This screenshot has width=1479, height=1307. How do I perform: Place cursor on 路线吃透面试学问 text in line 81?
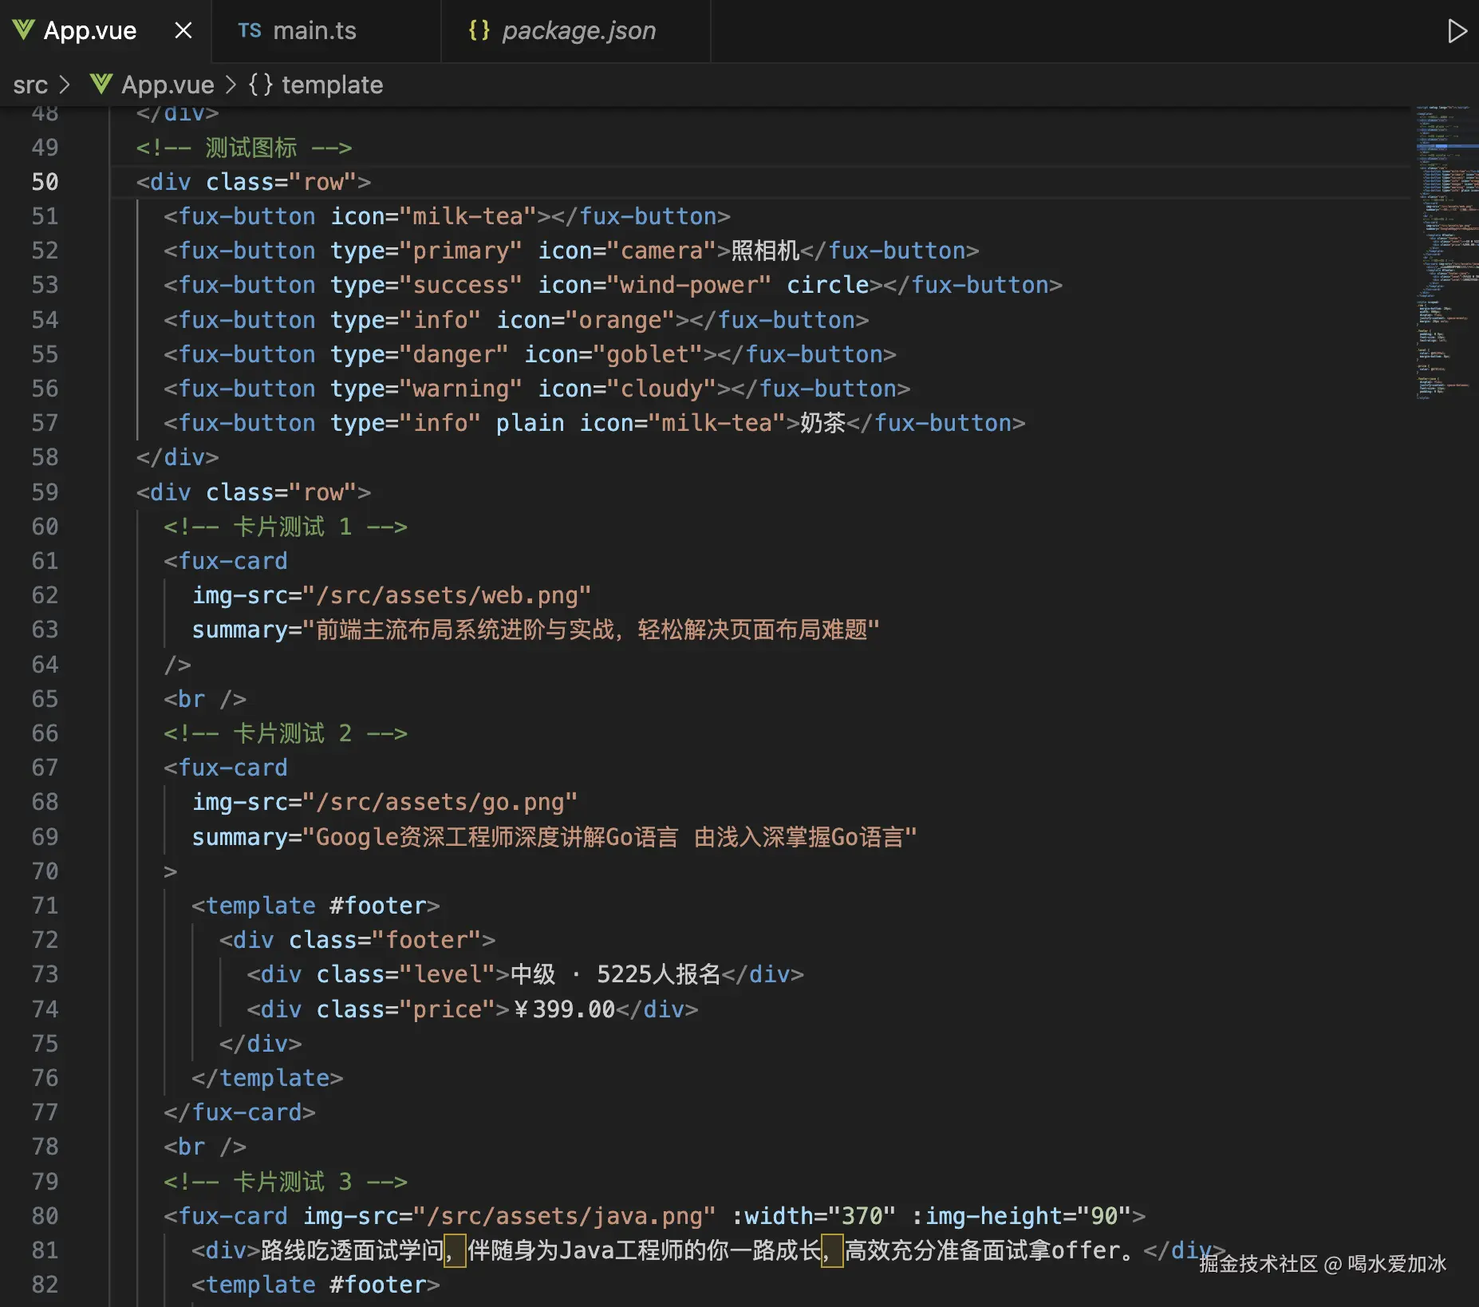tap(352, 1250)
